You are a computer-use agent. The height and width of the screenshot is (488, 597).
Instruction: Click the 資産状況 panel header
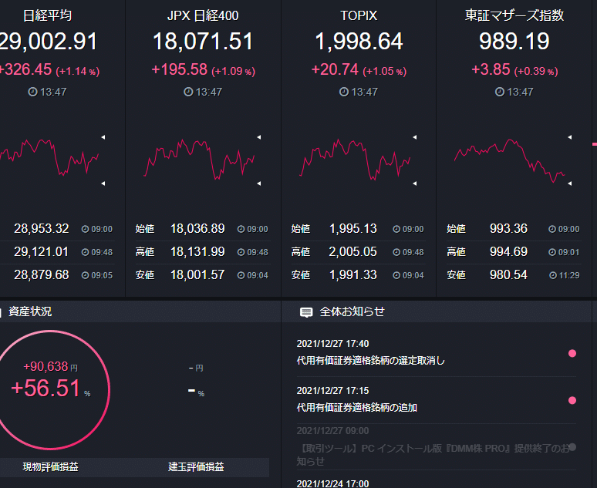(x=140, y=311)
